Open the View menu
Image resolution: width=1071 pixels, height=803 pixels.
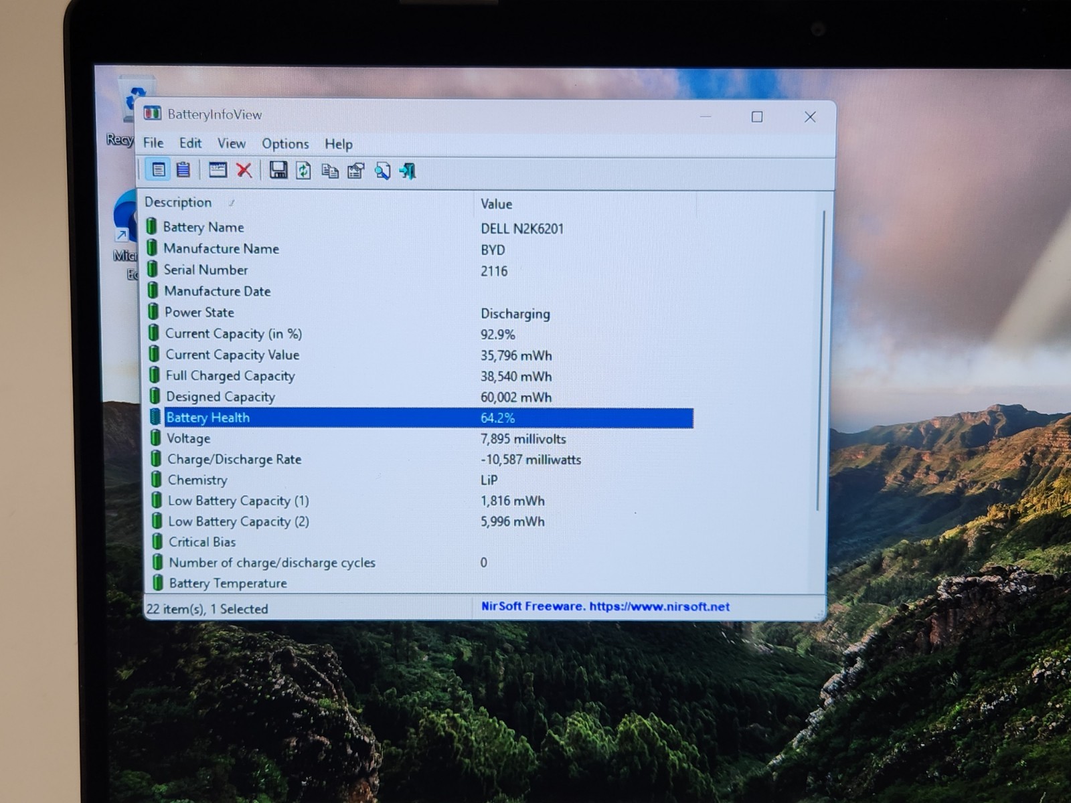(232, 143)
